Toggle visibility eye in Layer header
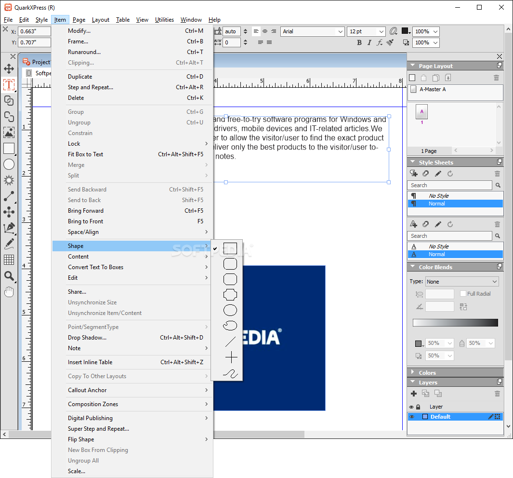This screenshot has height=478, width=513. click(411, 407)
